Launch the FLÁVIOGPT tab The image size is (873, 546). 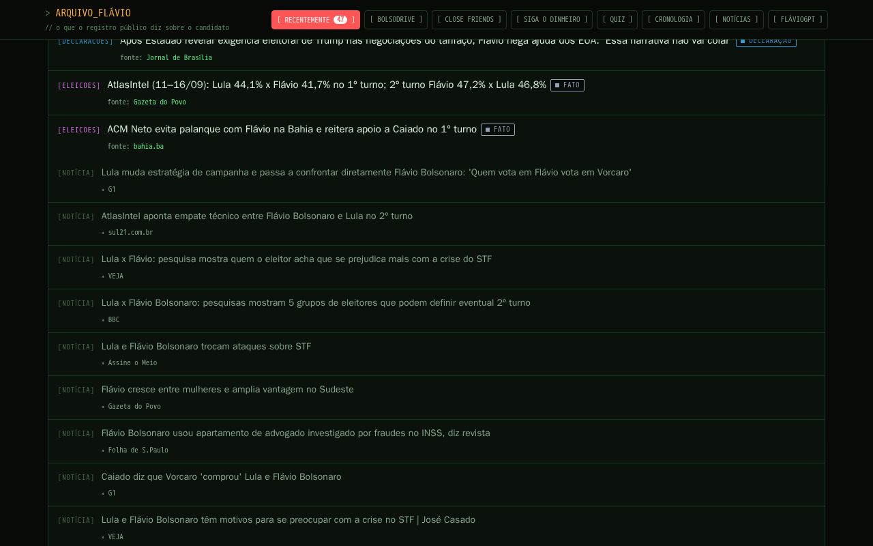[x=798, y=20]
